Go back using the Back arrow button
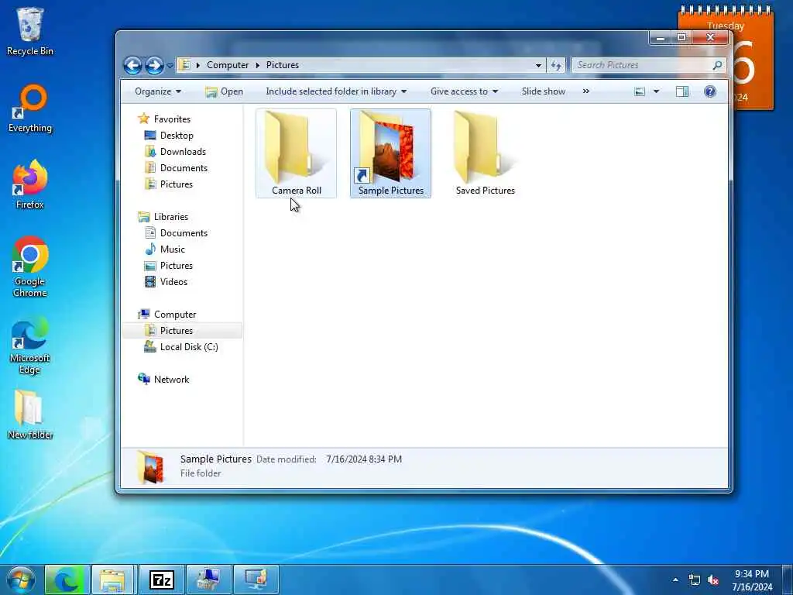 coord(133,65)
